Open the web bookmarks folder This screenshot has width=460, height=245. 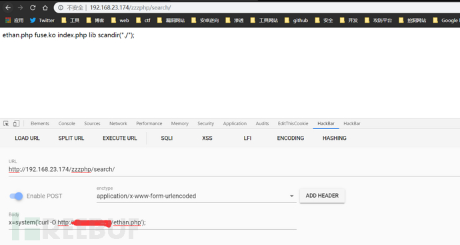pos(120,20)
